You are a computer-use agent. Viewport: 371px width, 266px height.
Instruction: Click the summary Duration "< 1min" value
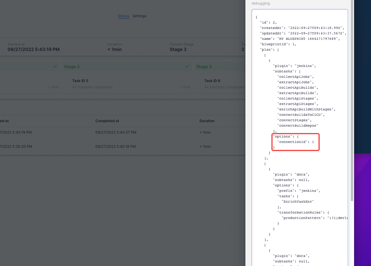point(115,49)
